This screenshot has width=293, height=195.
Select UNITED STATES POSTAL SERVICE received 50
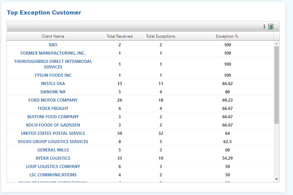[x=120, y=133]
